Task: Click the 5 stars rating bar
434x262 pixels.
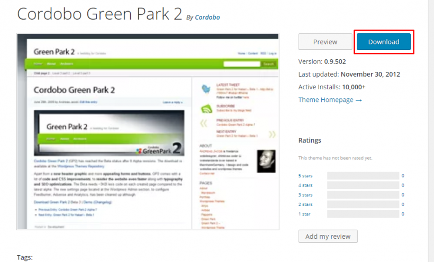Action: click(x=363, y=176)
